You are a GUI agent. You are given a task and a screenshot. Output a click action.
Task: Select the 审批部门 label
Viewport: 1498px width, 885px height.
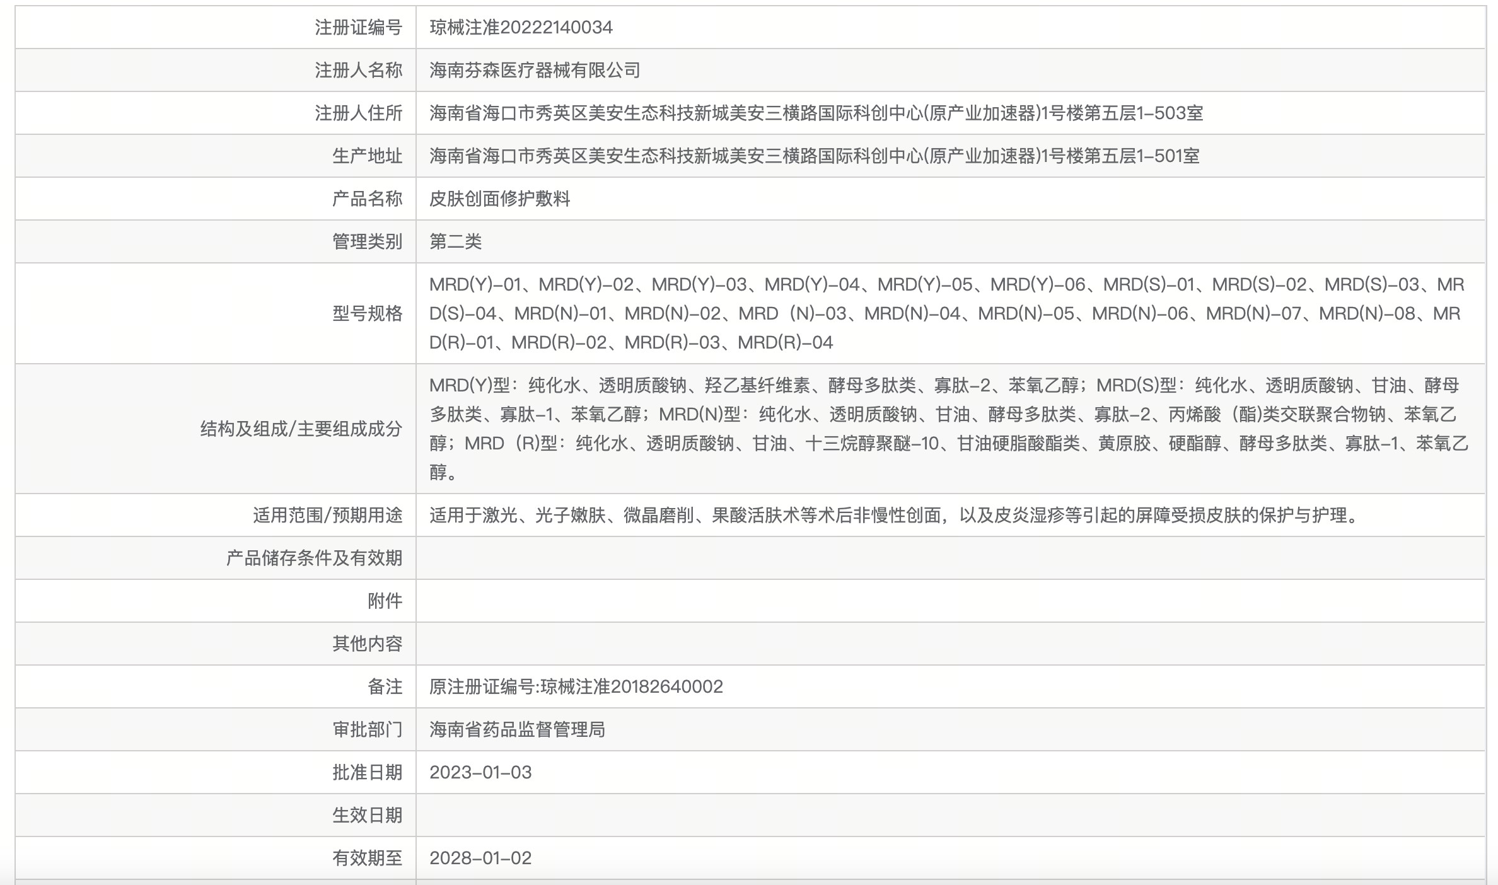367,729
